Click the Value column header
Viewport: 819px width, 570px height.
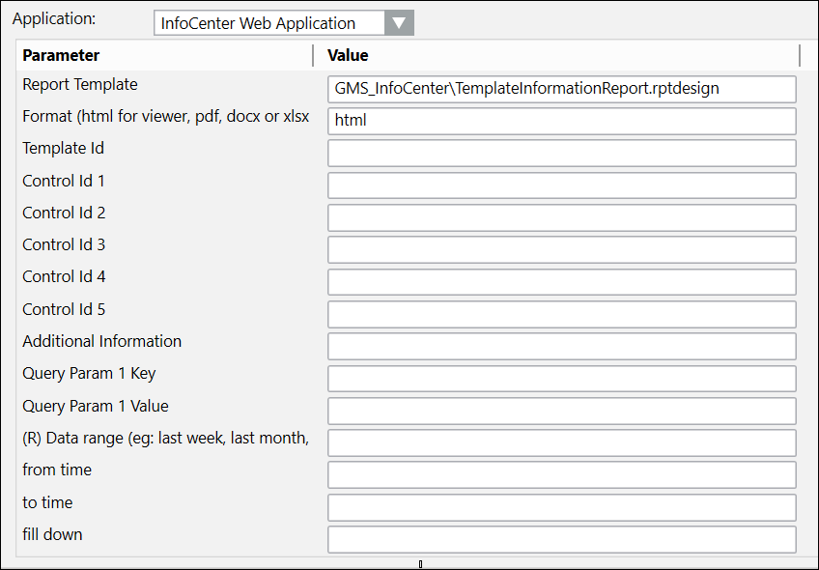(x=560, y=55)
